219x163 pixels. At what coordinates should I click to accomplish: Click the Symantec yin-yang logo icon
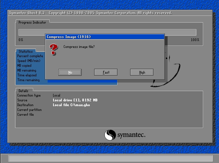click(x=110, y=135)
